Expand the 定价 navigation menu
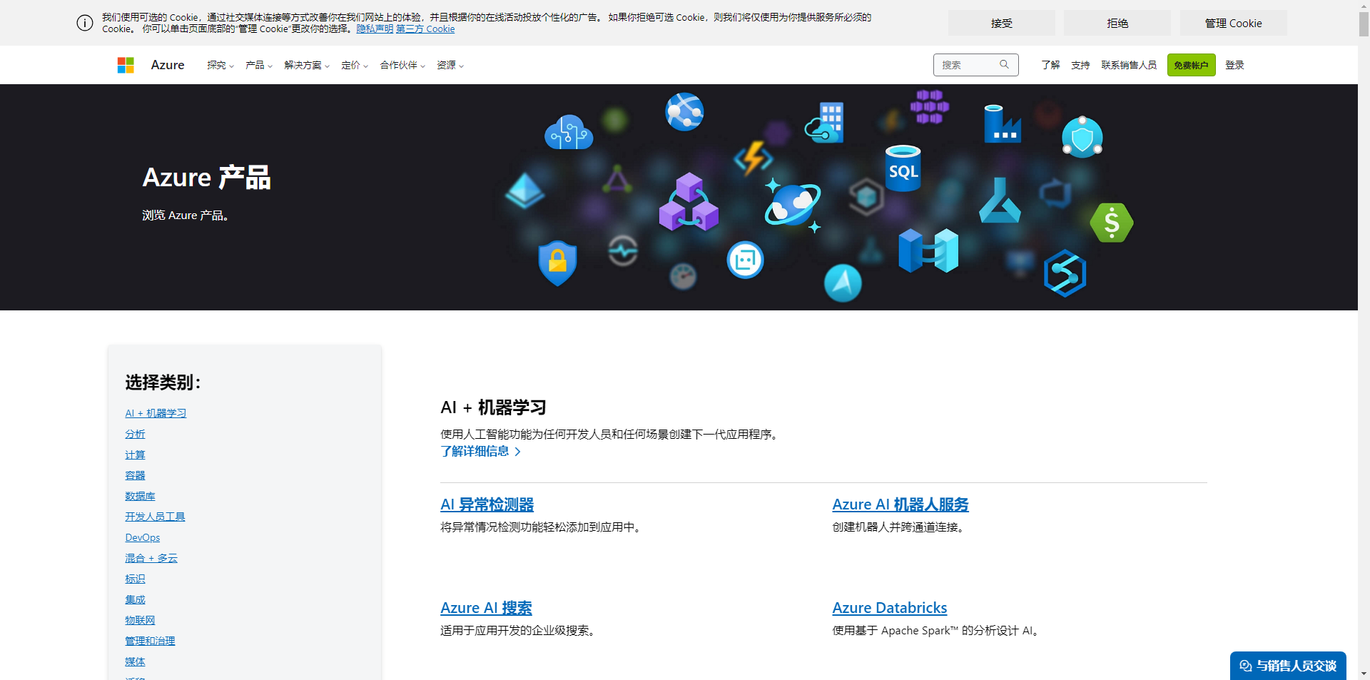Screen dimensions: 1370x680 click(x=355, y=65)
